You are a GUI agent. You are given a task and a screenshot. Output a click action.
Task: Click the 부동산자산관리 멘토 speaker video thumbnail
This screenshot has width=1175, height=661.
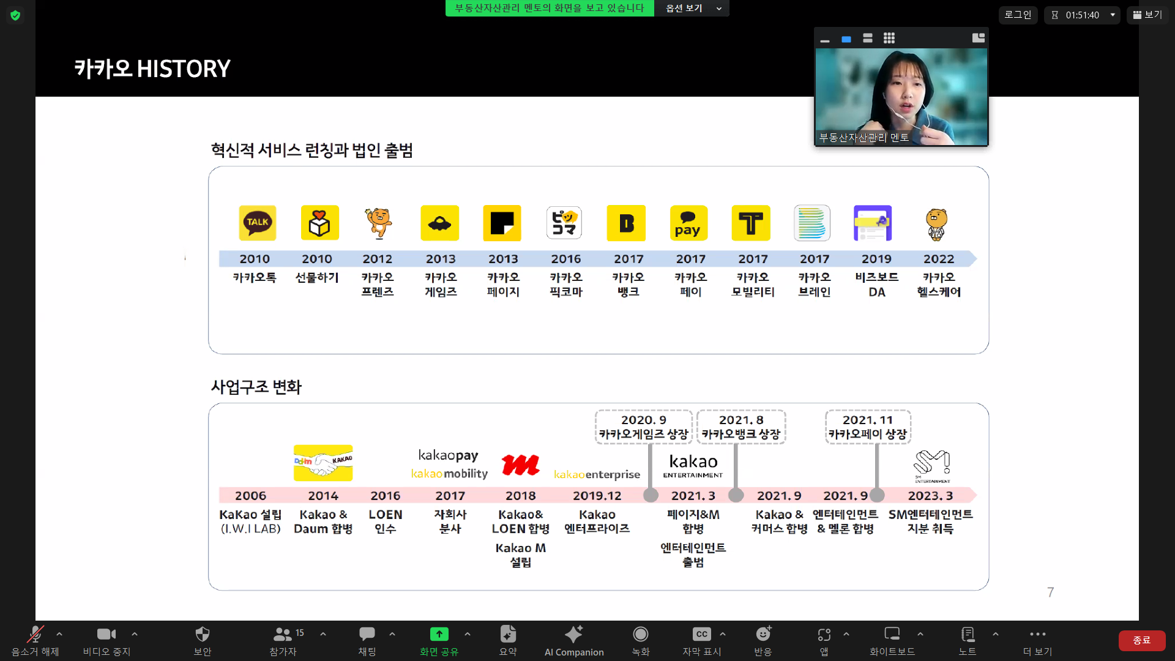(x=901, y=97)
